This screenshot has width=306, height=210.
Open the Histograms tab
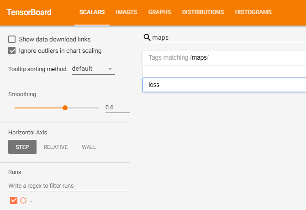253,12
